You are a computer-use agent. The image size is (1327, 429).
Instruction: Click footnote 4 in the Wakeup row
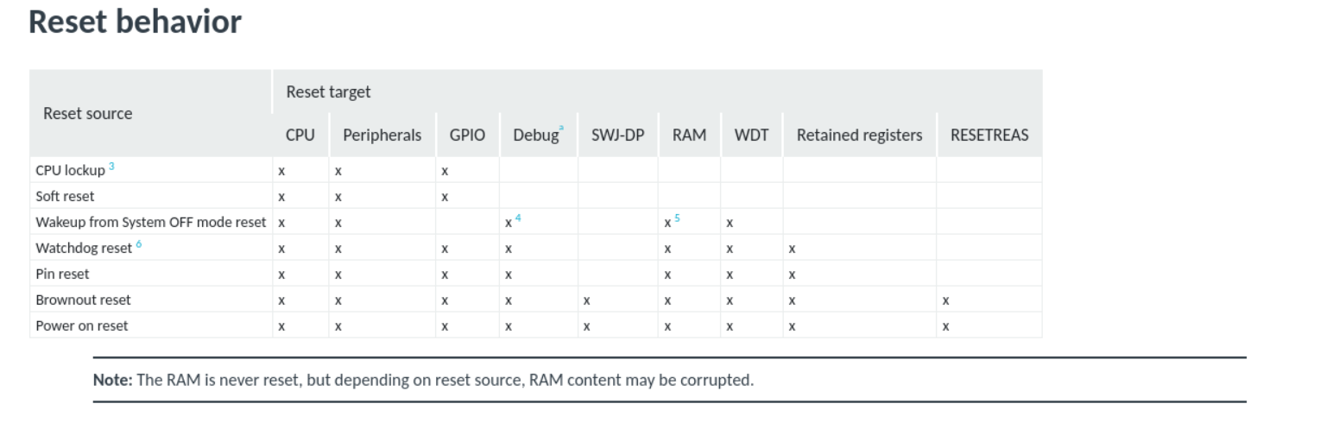pos(518,218)
